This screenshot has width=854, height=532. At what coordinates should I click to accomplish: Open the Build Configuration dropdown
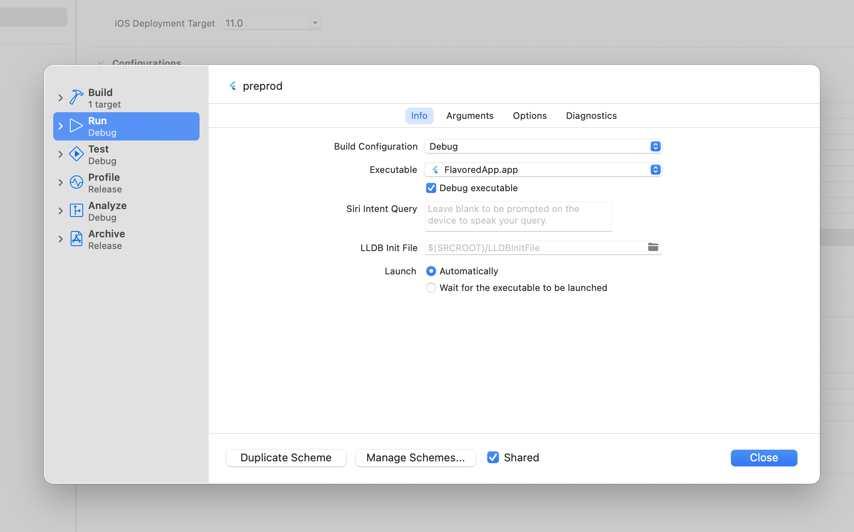point(543,146)
